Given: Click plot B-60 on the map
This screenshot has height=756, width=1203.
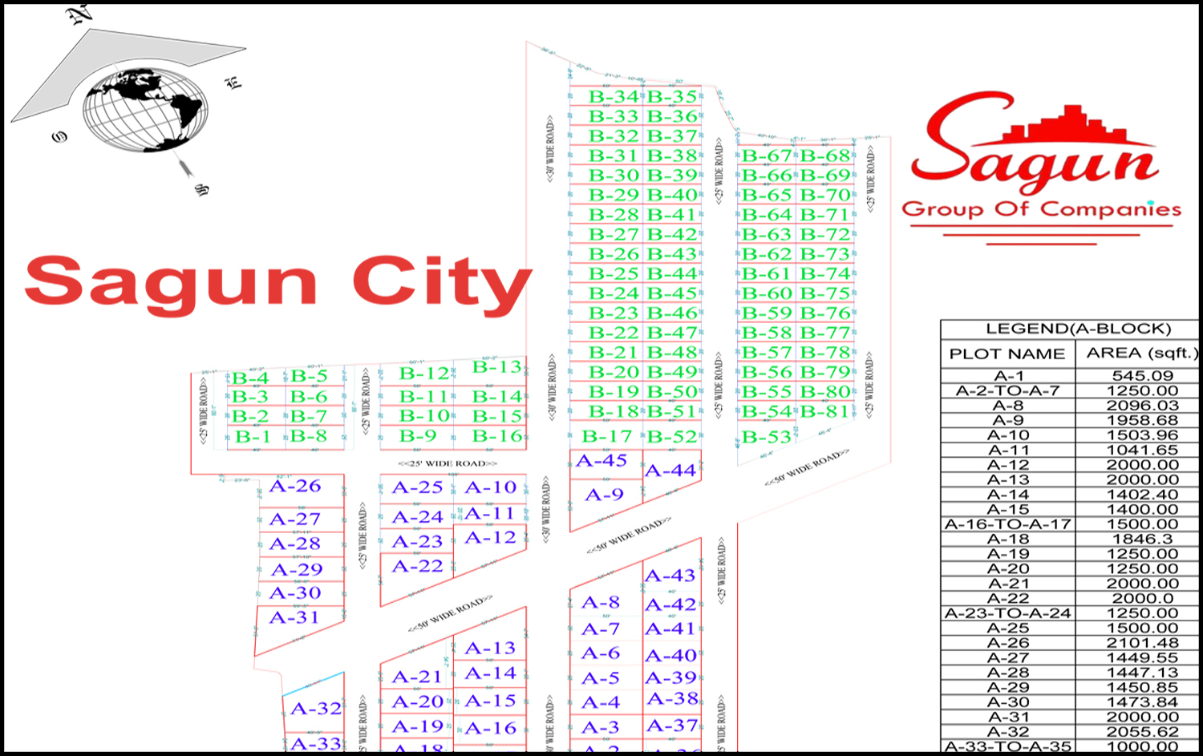Looking at the screenshot, I should click(x=767, y=293).
